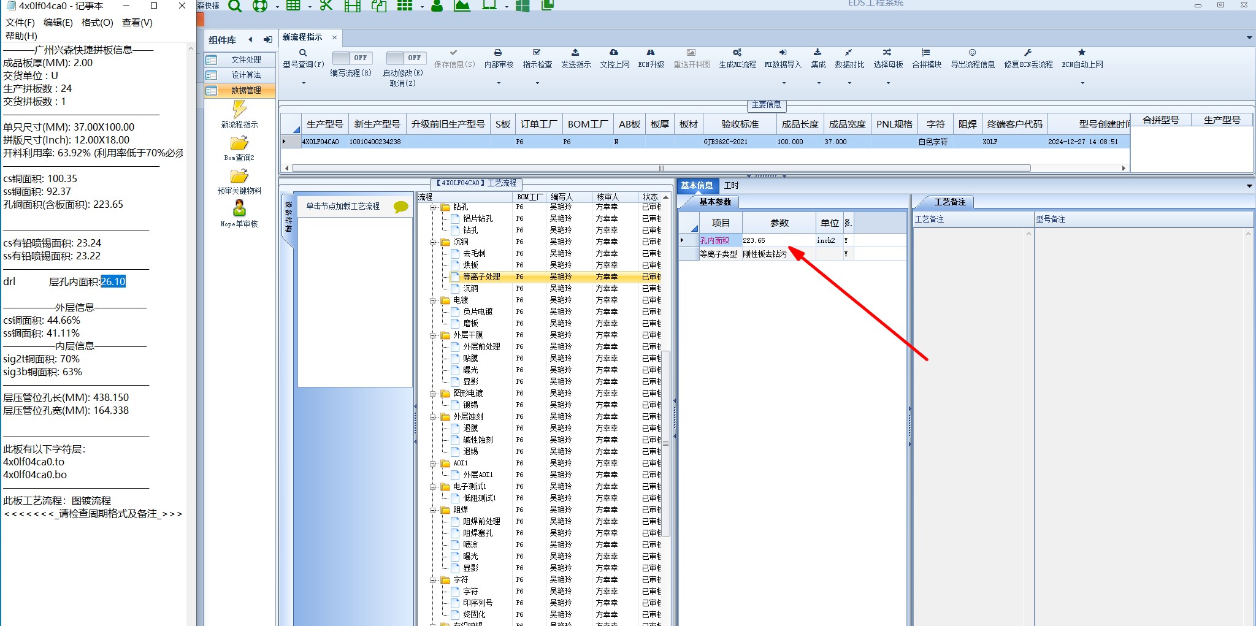1256x626 pixels.
Task: Open the 选择母板 dropdown arrow
Action: [887, 83]
